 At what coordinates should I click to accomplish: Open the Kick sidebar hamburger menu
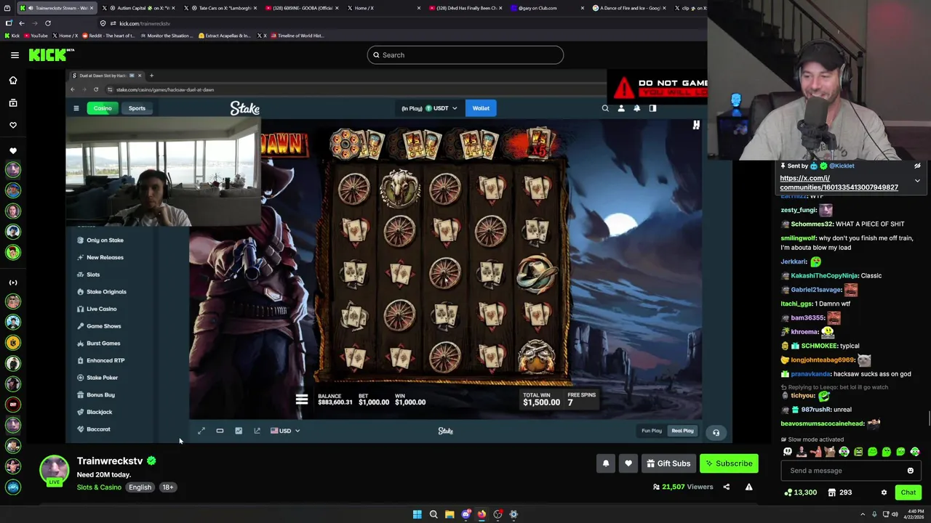(x=15, y=55)
